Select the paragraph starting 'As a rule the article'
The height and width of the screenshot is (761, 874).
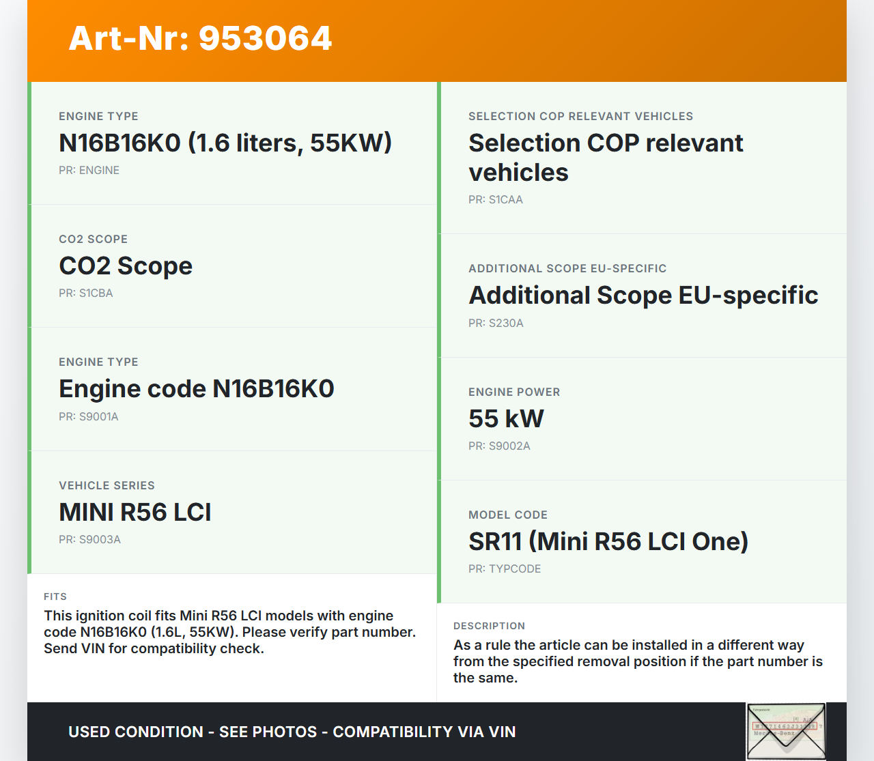(638, 661)
